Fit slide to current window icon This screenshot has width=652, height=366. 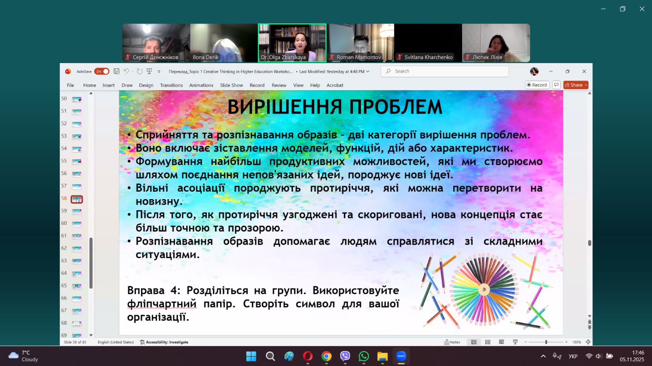click(x=588, y=342)
